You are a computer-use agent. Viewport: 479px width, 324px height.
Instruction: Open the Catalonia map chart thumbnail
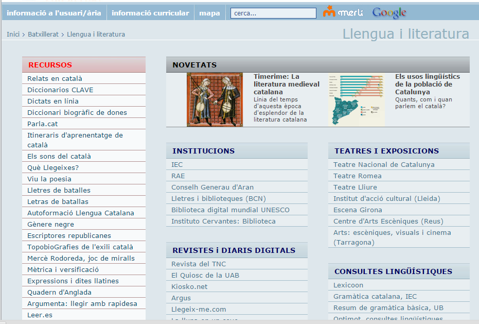[x=356, y=99]
